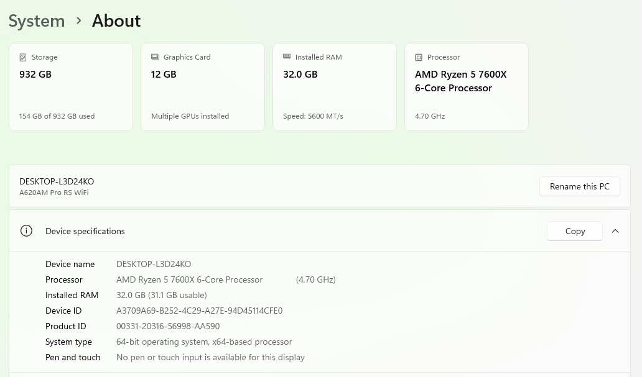
Task: Collapse the Device specifications section
Action: tap(615, 230)
